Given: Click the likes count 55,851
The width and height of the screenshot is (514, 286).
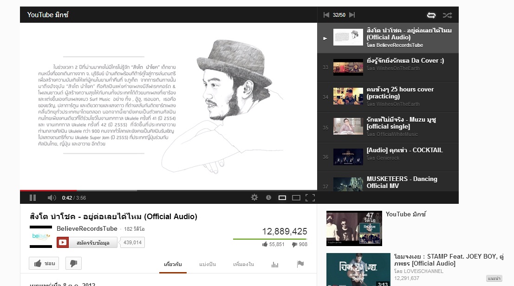Looking at the screenshot, I should (273, 244).
